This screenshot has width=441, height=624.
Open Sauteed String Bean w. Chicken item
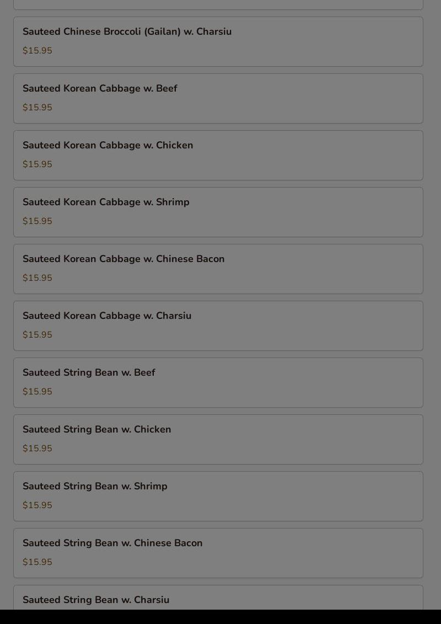96,430
